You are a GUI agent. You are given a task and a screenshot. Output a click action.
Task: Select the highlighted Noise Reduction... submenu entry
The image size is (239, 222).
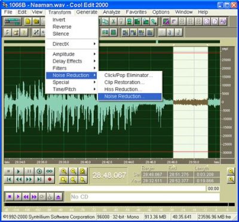point(130,97)
